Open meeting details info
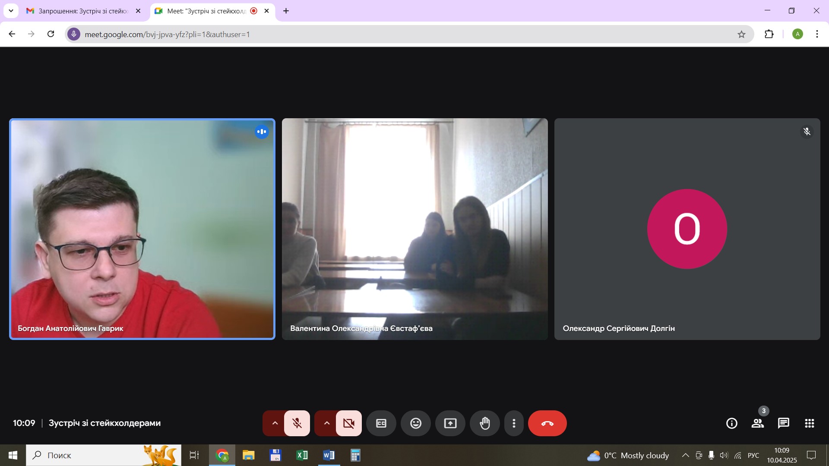This screenshot has height=466, width=829. (732, 423)
